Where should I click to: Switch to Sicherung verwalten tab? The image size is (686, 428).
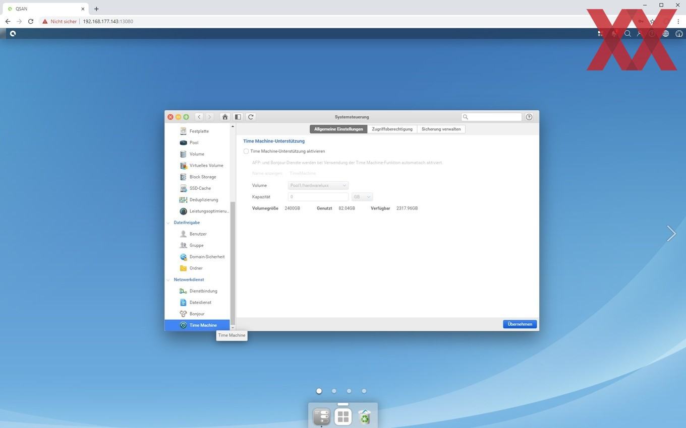click(441, 129)
